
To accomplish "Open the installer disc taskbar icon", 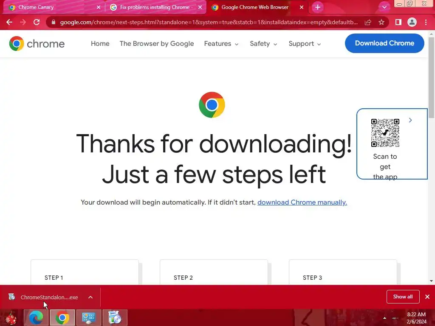I will point(115,318).
